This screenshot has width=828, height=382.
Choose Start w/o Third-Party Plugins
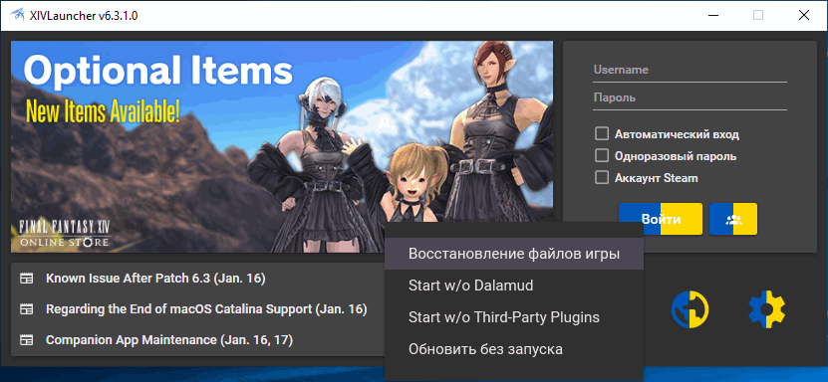click(514, 317)
